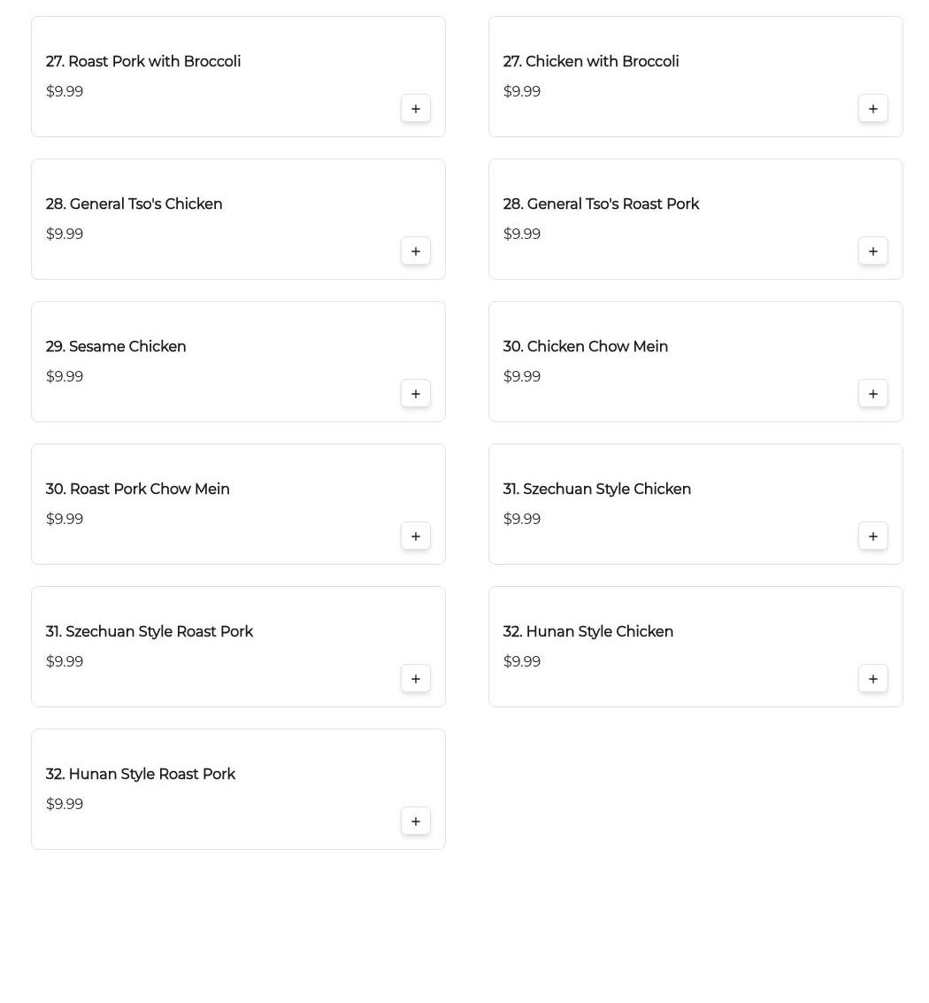
Task: Open General Tso's Chicken item title
Action: click(x=134, y=204)
